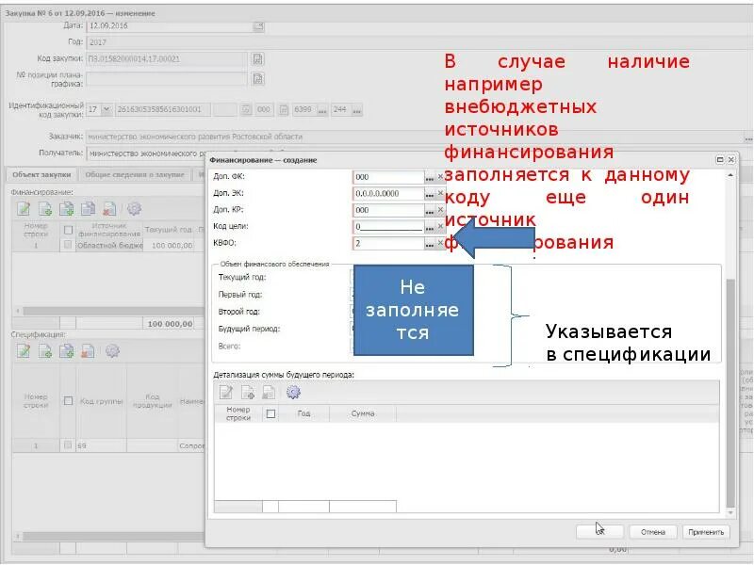This screenshot has width=754, height=565.
Task: Click add row icon in Финансирование toolbar
Action: 45,208
